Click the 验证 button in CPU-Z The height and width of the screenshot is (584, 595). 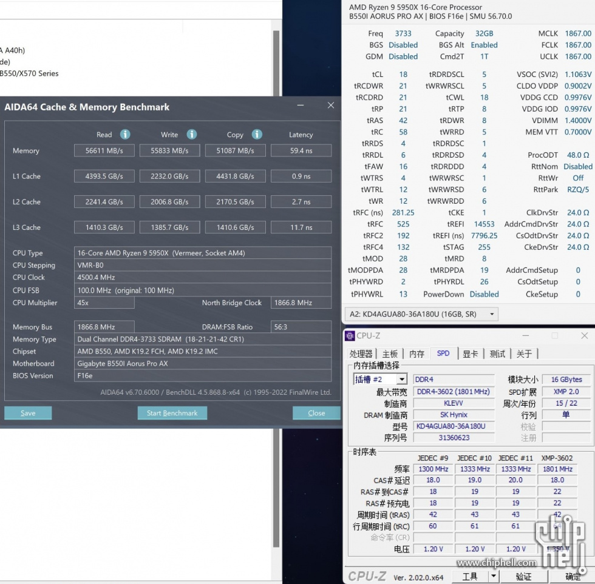pyautogui.click(x=523, y=577)
